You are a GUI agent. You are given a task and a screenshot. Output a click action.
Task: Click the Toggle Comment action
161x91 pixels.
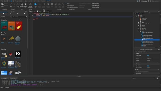click(95, 3)
